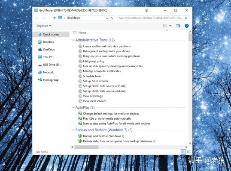Click the horizontal scrollbar thumb

86,147
